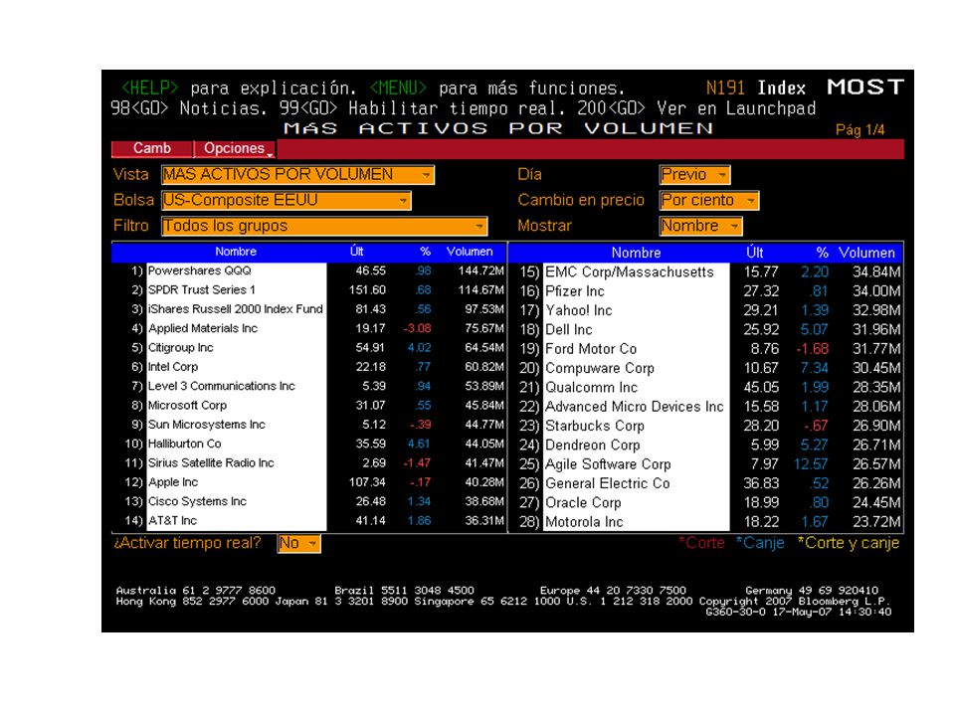Click the 12.57 percent change value
955x716 pixels.
811,464
